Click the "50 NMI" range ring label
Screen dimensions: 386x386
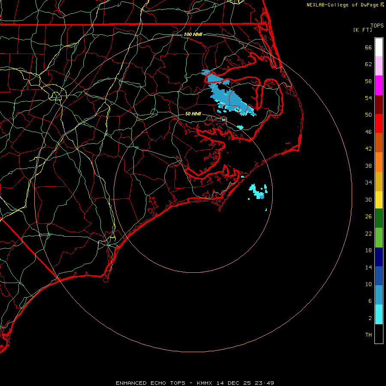pyautogui.click(x=193, y=114)
